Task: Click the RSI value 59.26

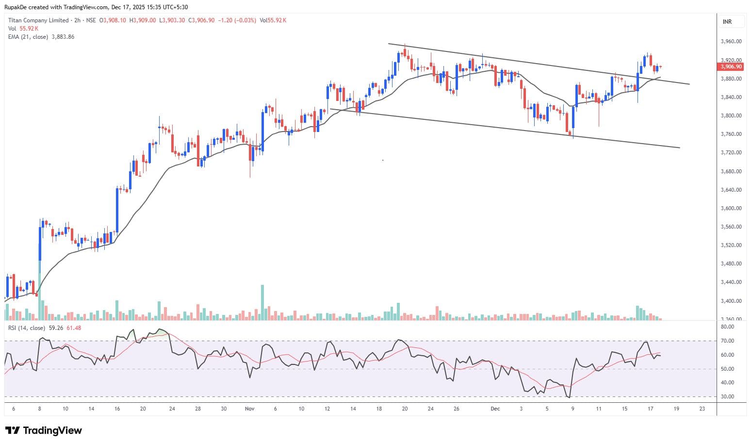Action: tap(56, 328)
